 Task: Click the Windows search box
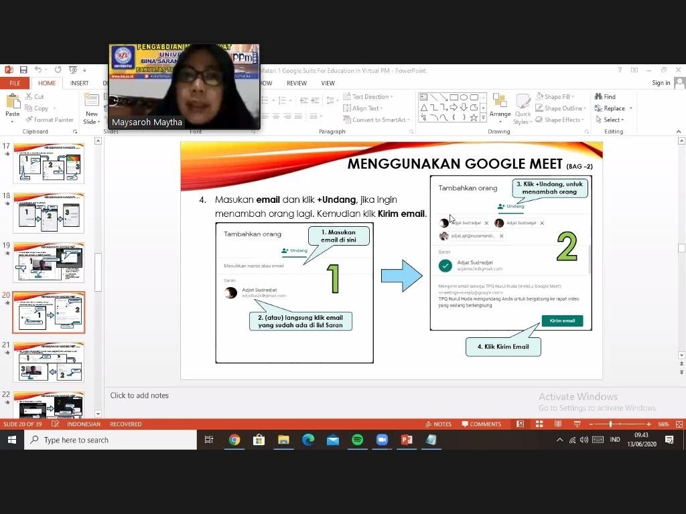(x=111, y=440)
